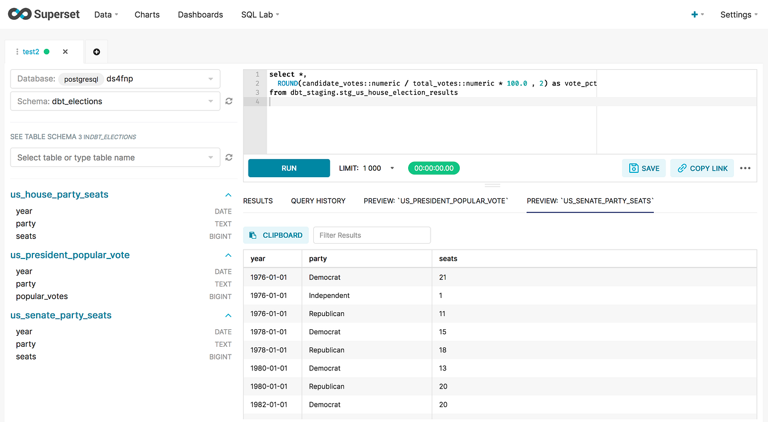Collapse the us_house_party_seats schema
This screenshot has height=422, width=768.
click(228, 194)
